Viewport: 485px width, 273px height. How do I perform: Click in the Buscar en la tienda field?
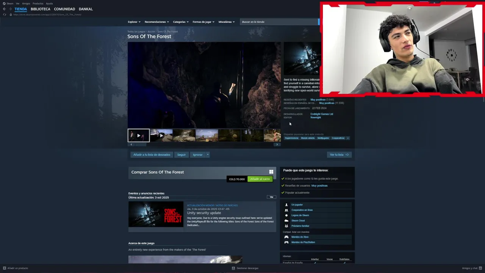[x=279, y=22]
